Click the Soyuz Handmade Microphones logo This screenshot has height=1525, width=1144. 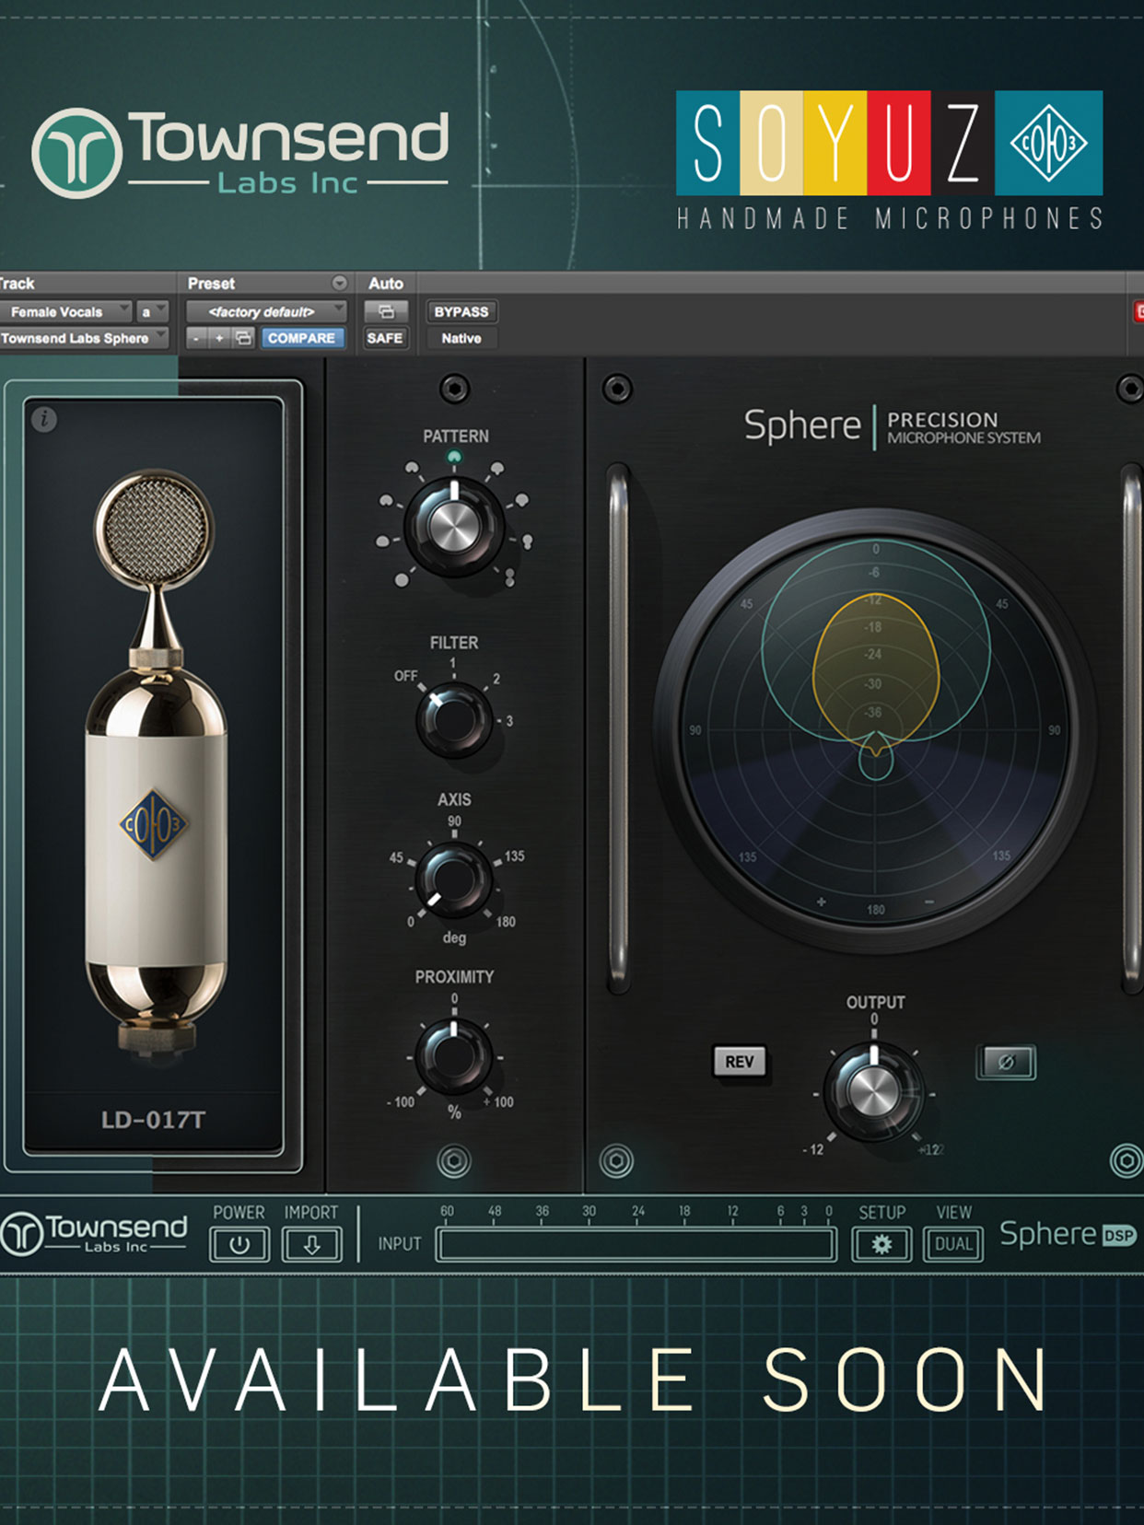point(889,159)
